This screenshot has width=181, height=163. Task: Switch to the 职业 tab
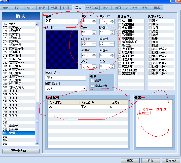18,8
